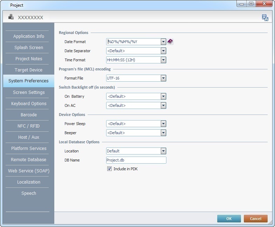Click the date format help book icon
Screen dimensions: 275x227
(170, 42)
